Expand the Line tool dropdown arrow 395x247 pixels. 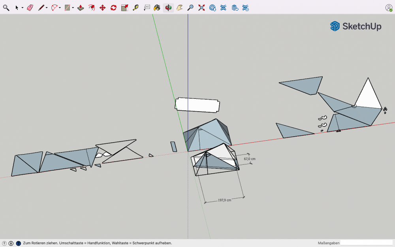tap(47, 8)
